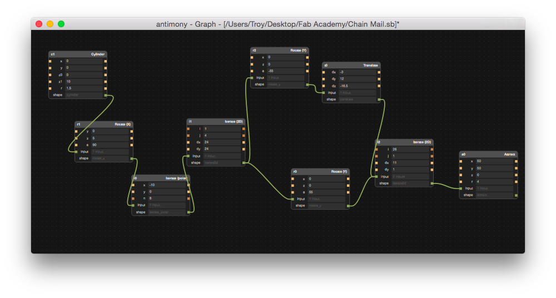Click the Attract node's green shape output port
The width and height of the screenshot is (556, 298).
pyautogui.click(x=516, y=195)
